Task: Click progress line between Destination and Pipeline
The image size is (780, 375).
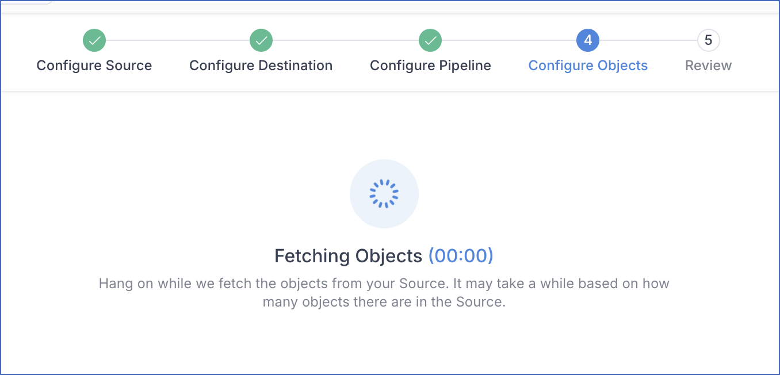Action: pos(346,40)
